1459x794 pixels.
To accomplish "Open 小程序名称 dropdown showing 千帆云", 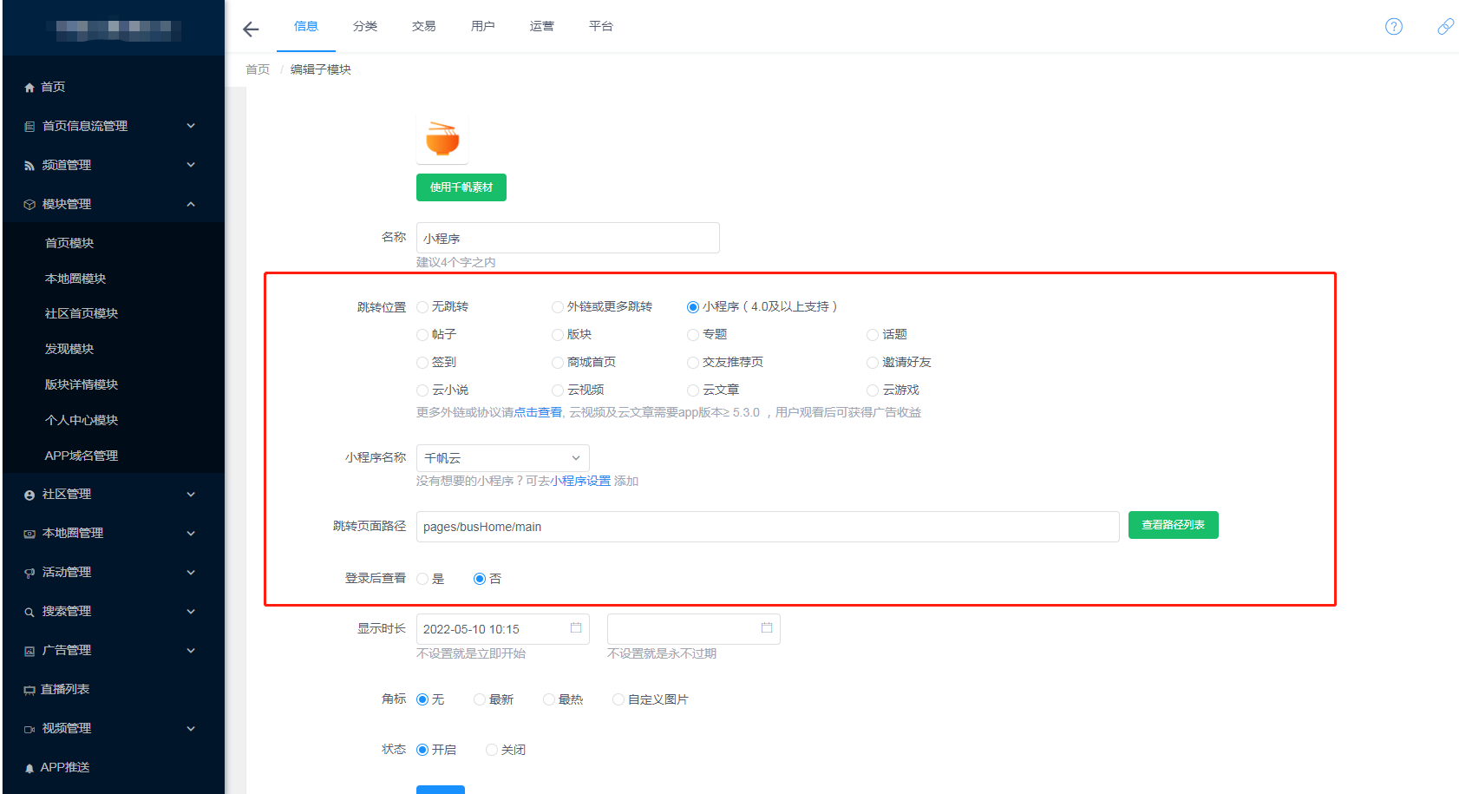I will (x=503, y=458).
